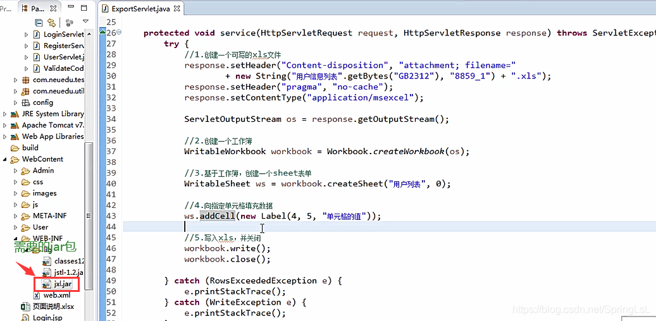Viewport: 656px width, 321px height.
Task: Select the Admin folder icon
Action: pos(25,170)
